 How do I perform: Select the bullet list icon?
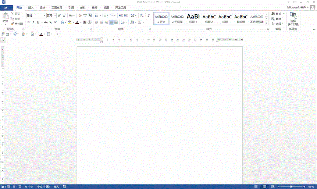[97, 15]
